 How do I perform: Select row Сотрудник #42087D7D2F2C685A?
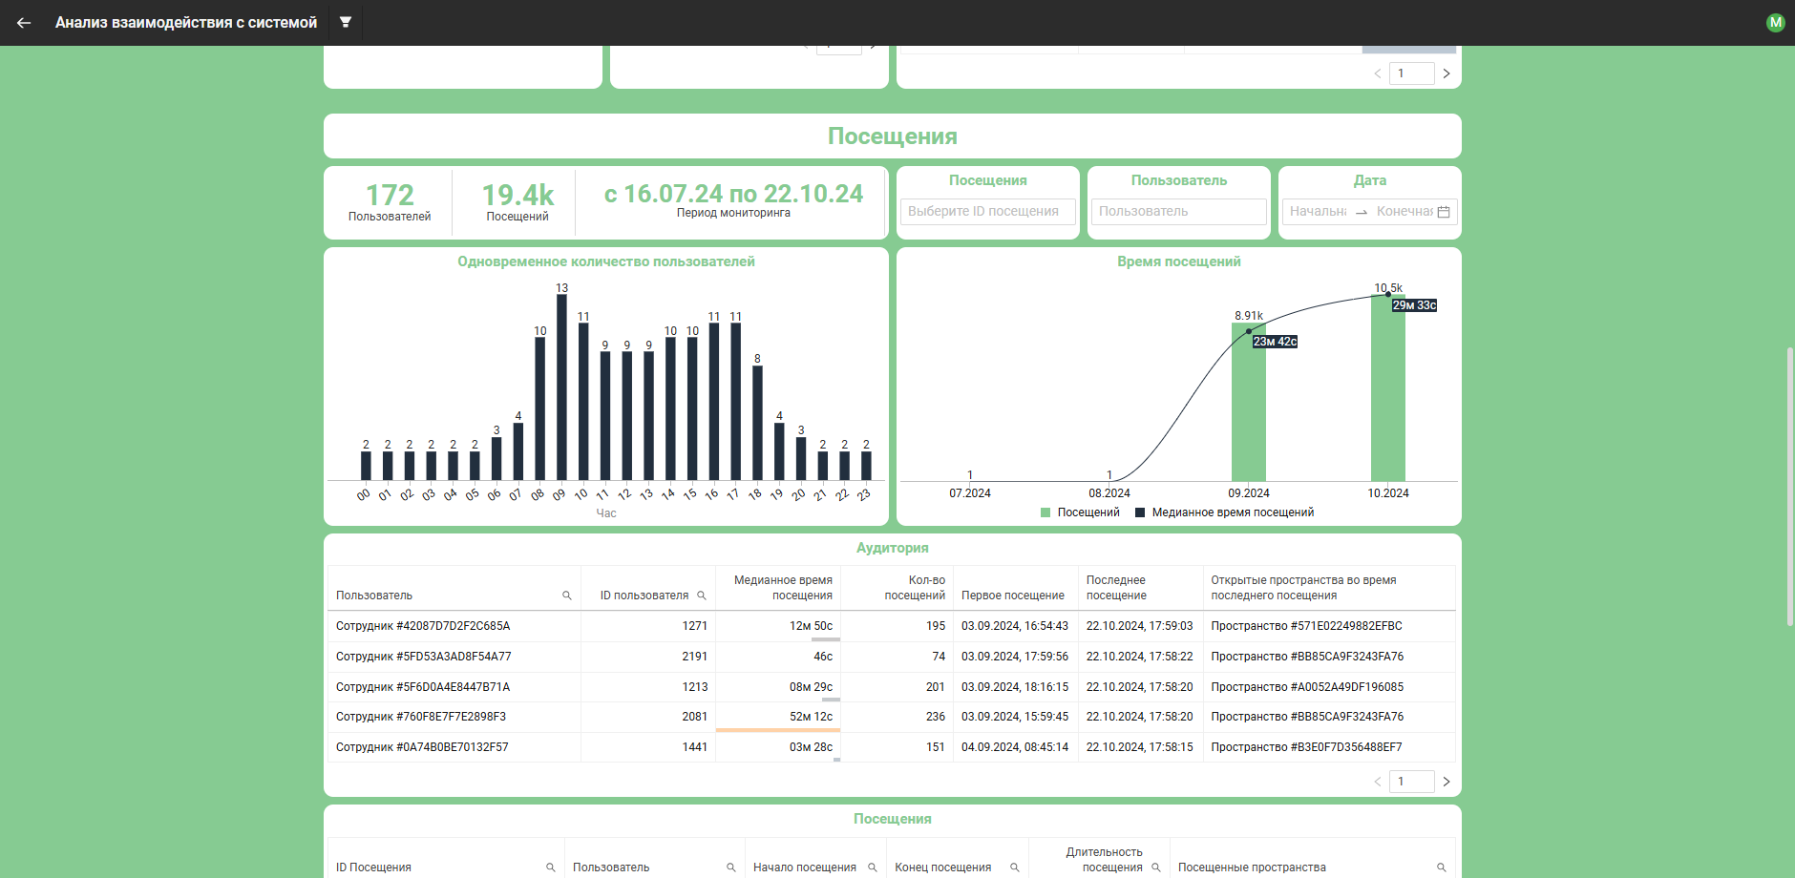pos(892,626)
